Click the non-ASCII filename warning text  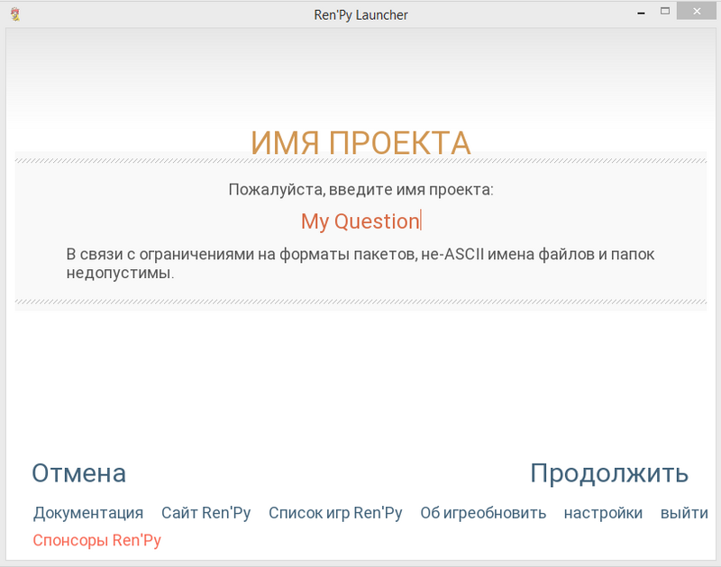[360, 262]
